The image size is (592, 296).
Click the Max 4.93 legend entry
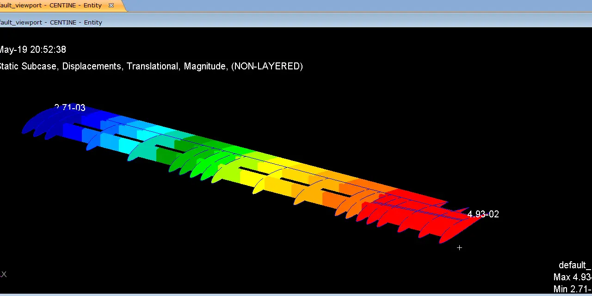point(573,277)
